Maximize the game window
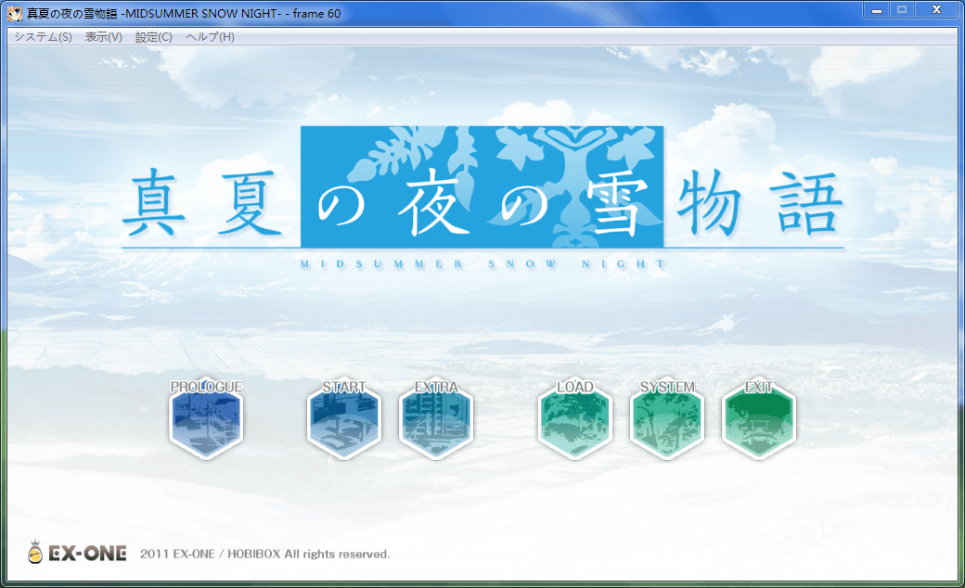The height and width of the screenshot is (588, 965). 901,9
